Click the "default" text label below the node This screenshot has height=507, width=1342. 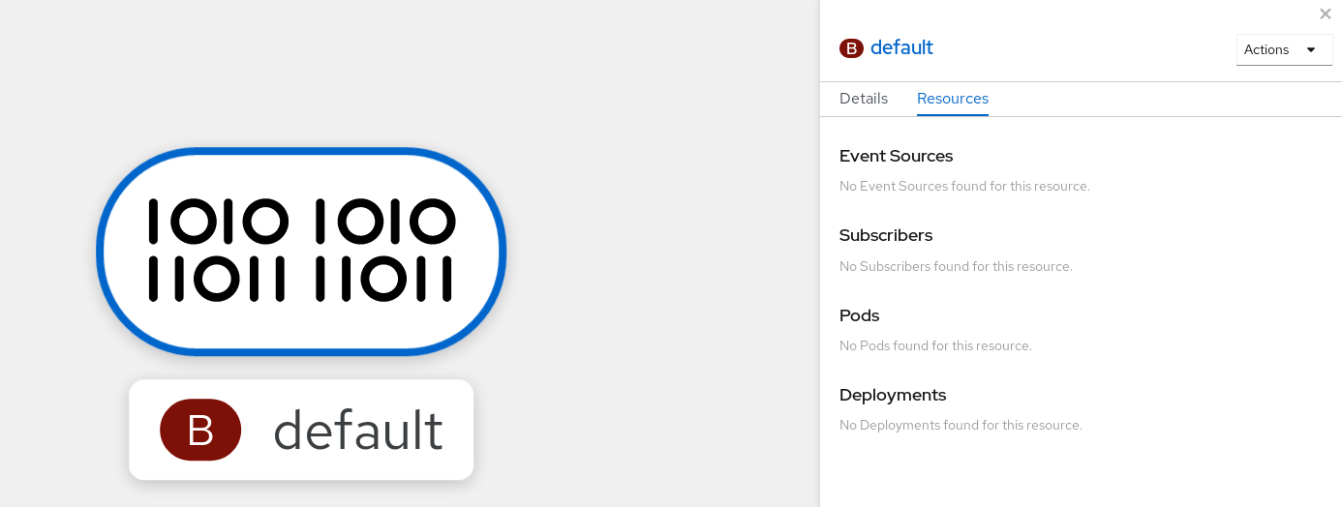tap(357, 431)
